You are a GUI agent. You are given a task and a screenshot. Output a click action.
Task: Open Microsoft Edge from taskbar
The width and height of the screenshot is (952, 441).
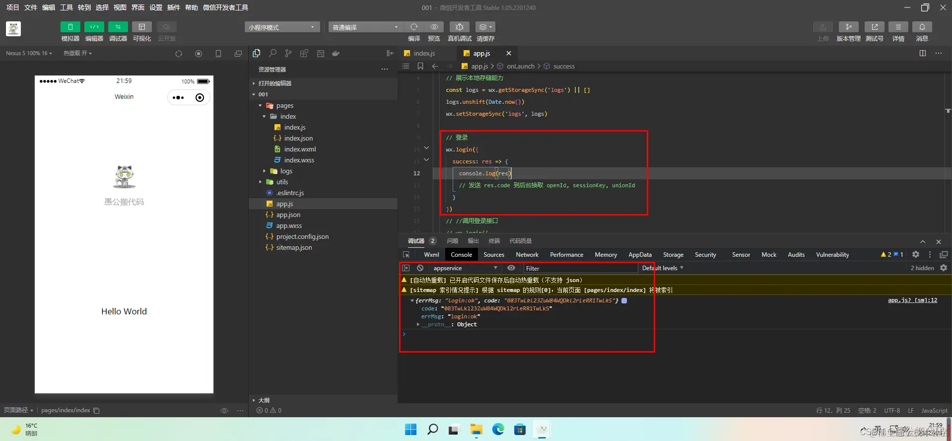click(498, 430)
